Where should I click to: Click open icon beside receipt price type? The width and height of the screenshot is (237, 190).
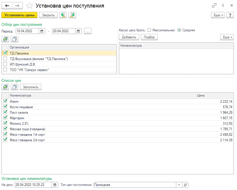pyautogui.click(x=185, y=185)
